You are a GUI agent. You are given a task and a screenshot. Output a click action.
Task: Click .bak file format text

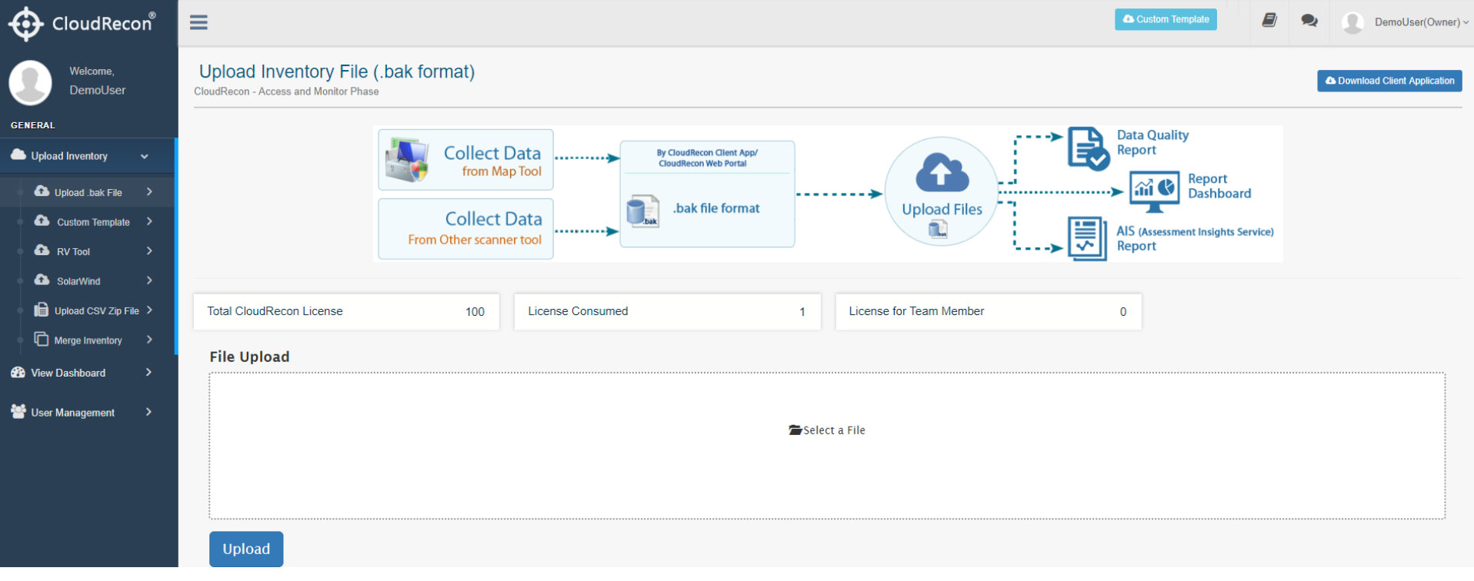(x=716, y=208)
